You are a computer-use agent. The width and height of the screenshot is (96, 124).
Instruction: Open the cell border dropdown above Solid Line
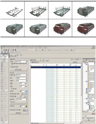click(x=22, y=99)
